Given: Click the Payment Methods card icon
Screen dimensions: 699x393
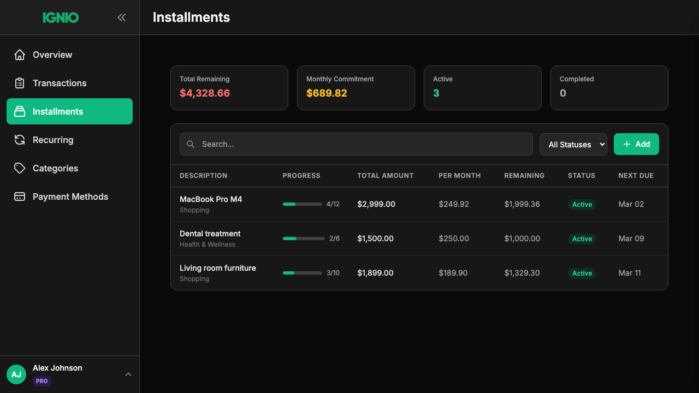Looking at the screenshot, I should 20,196.
